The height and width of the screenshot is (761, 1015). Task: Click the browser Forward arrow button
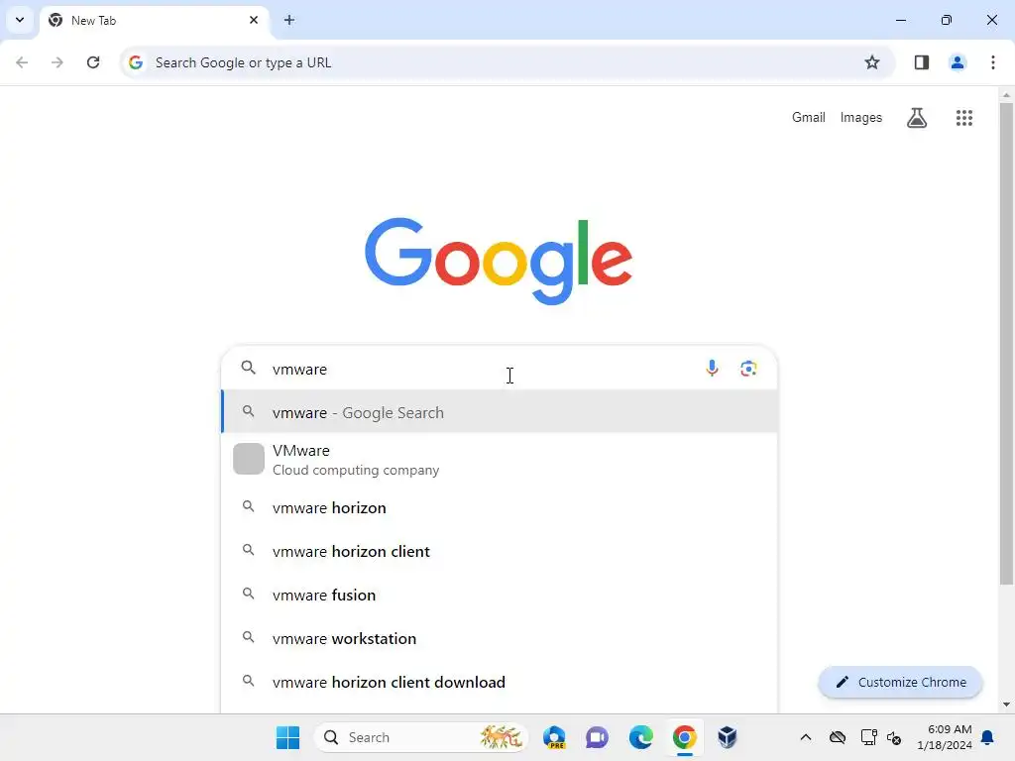tap(57, 62)
